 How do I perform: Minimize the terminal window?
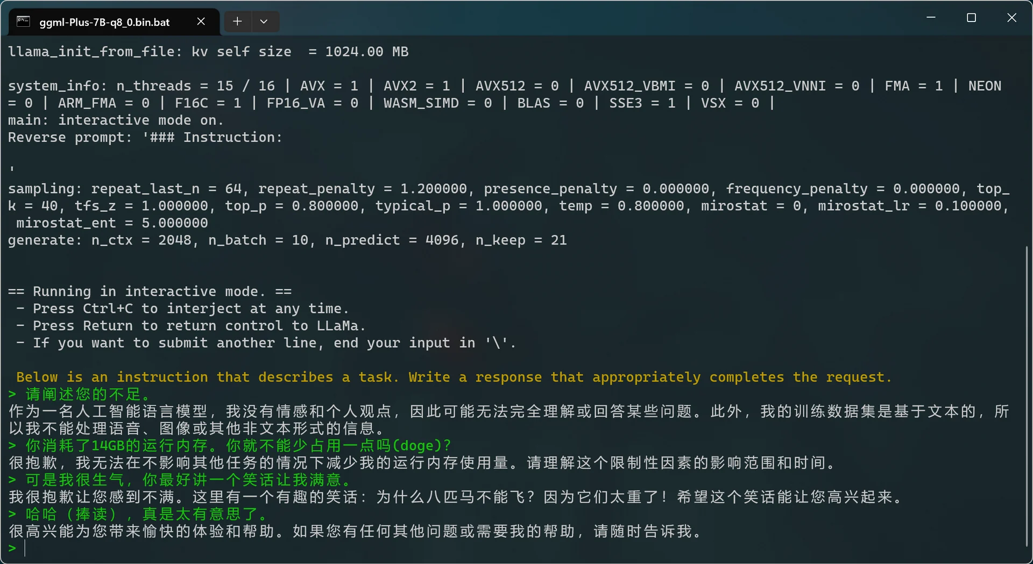click(931, 18)
